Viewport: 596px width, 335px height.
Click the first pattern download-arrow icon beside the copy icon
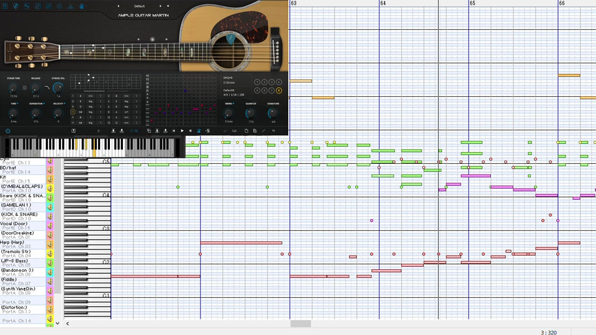[x=157, y=131]
